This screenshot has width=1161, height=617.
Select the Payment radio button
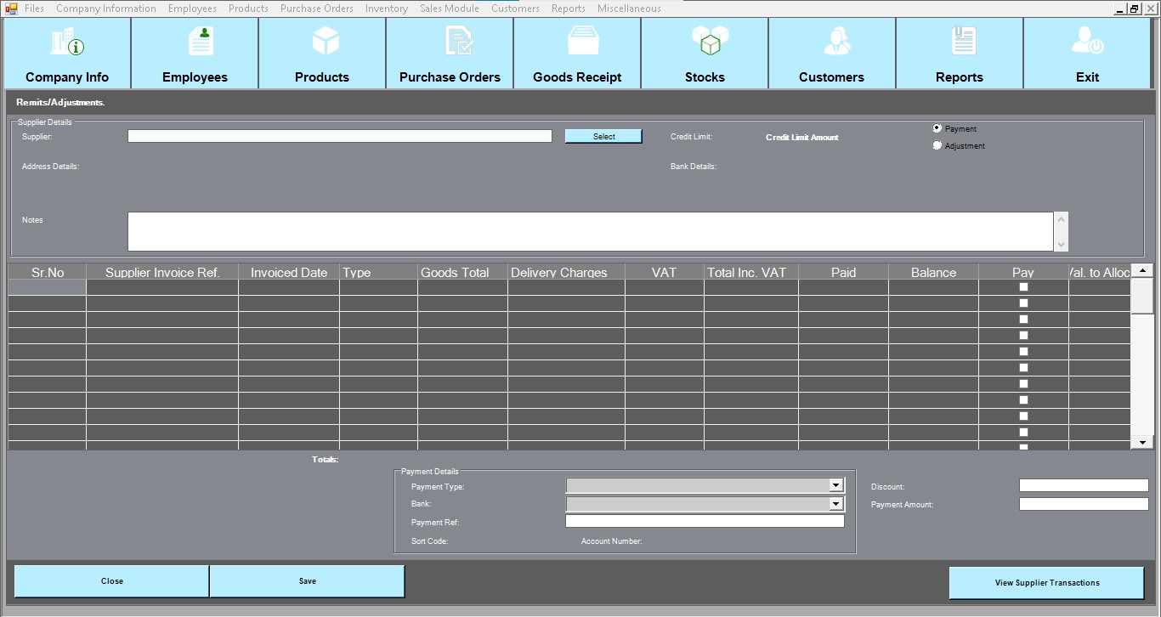[937, 128]
